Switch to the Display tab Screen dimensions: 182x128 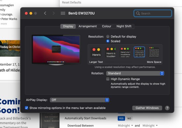pyautogui.click(x=68, y=26)
